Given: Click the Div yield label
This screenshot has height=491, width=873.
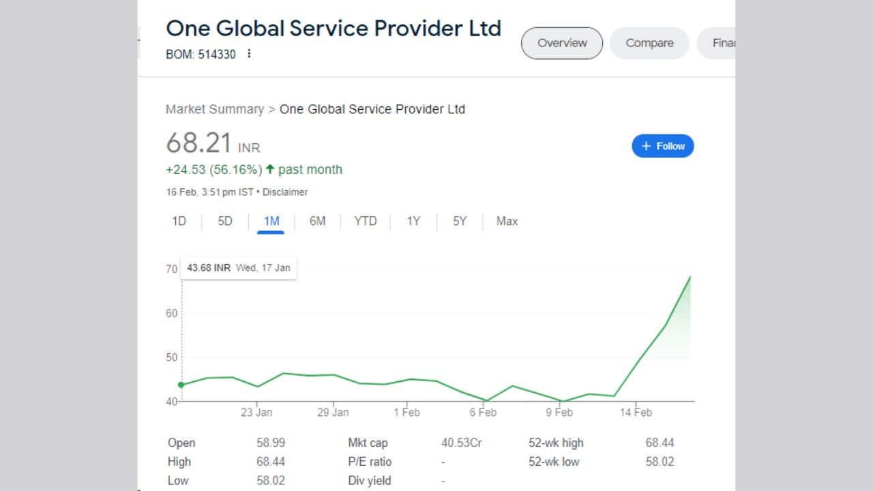Looking at the screenshot, I should point(370,481).
